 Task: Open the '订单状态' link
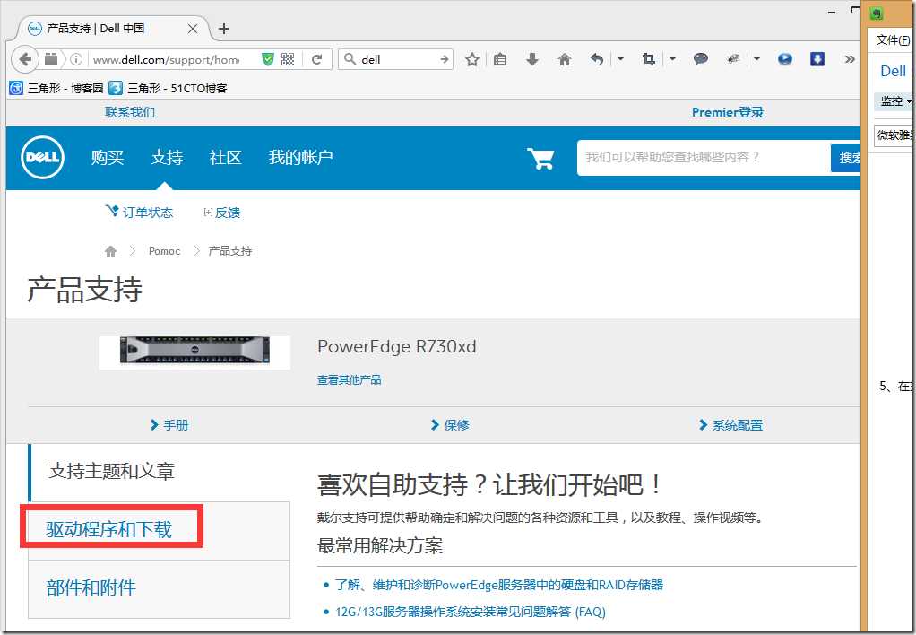click(x=139, y=213)
